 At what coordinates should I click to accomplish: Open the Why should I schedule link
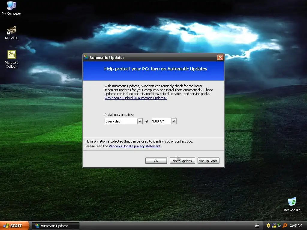(136, 98)
